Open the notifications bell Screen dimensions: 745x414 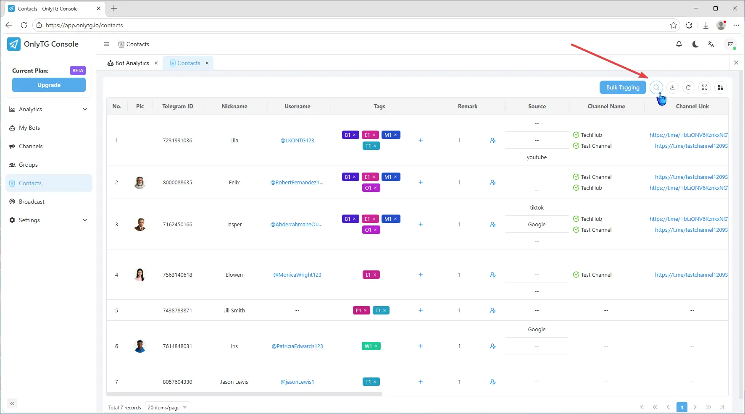(679, 44)
